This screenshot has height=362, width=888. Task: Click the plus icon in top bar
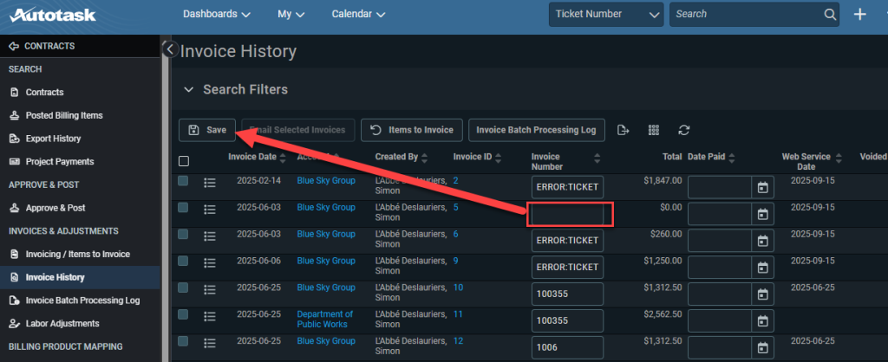(859, 14)
